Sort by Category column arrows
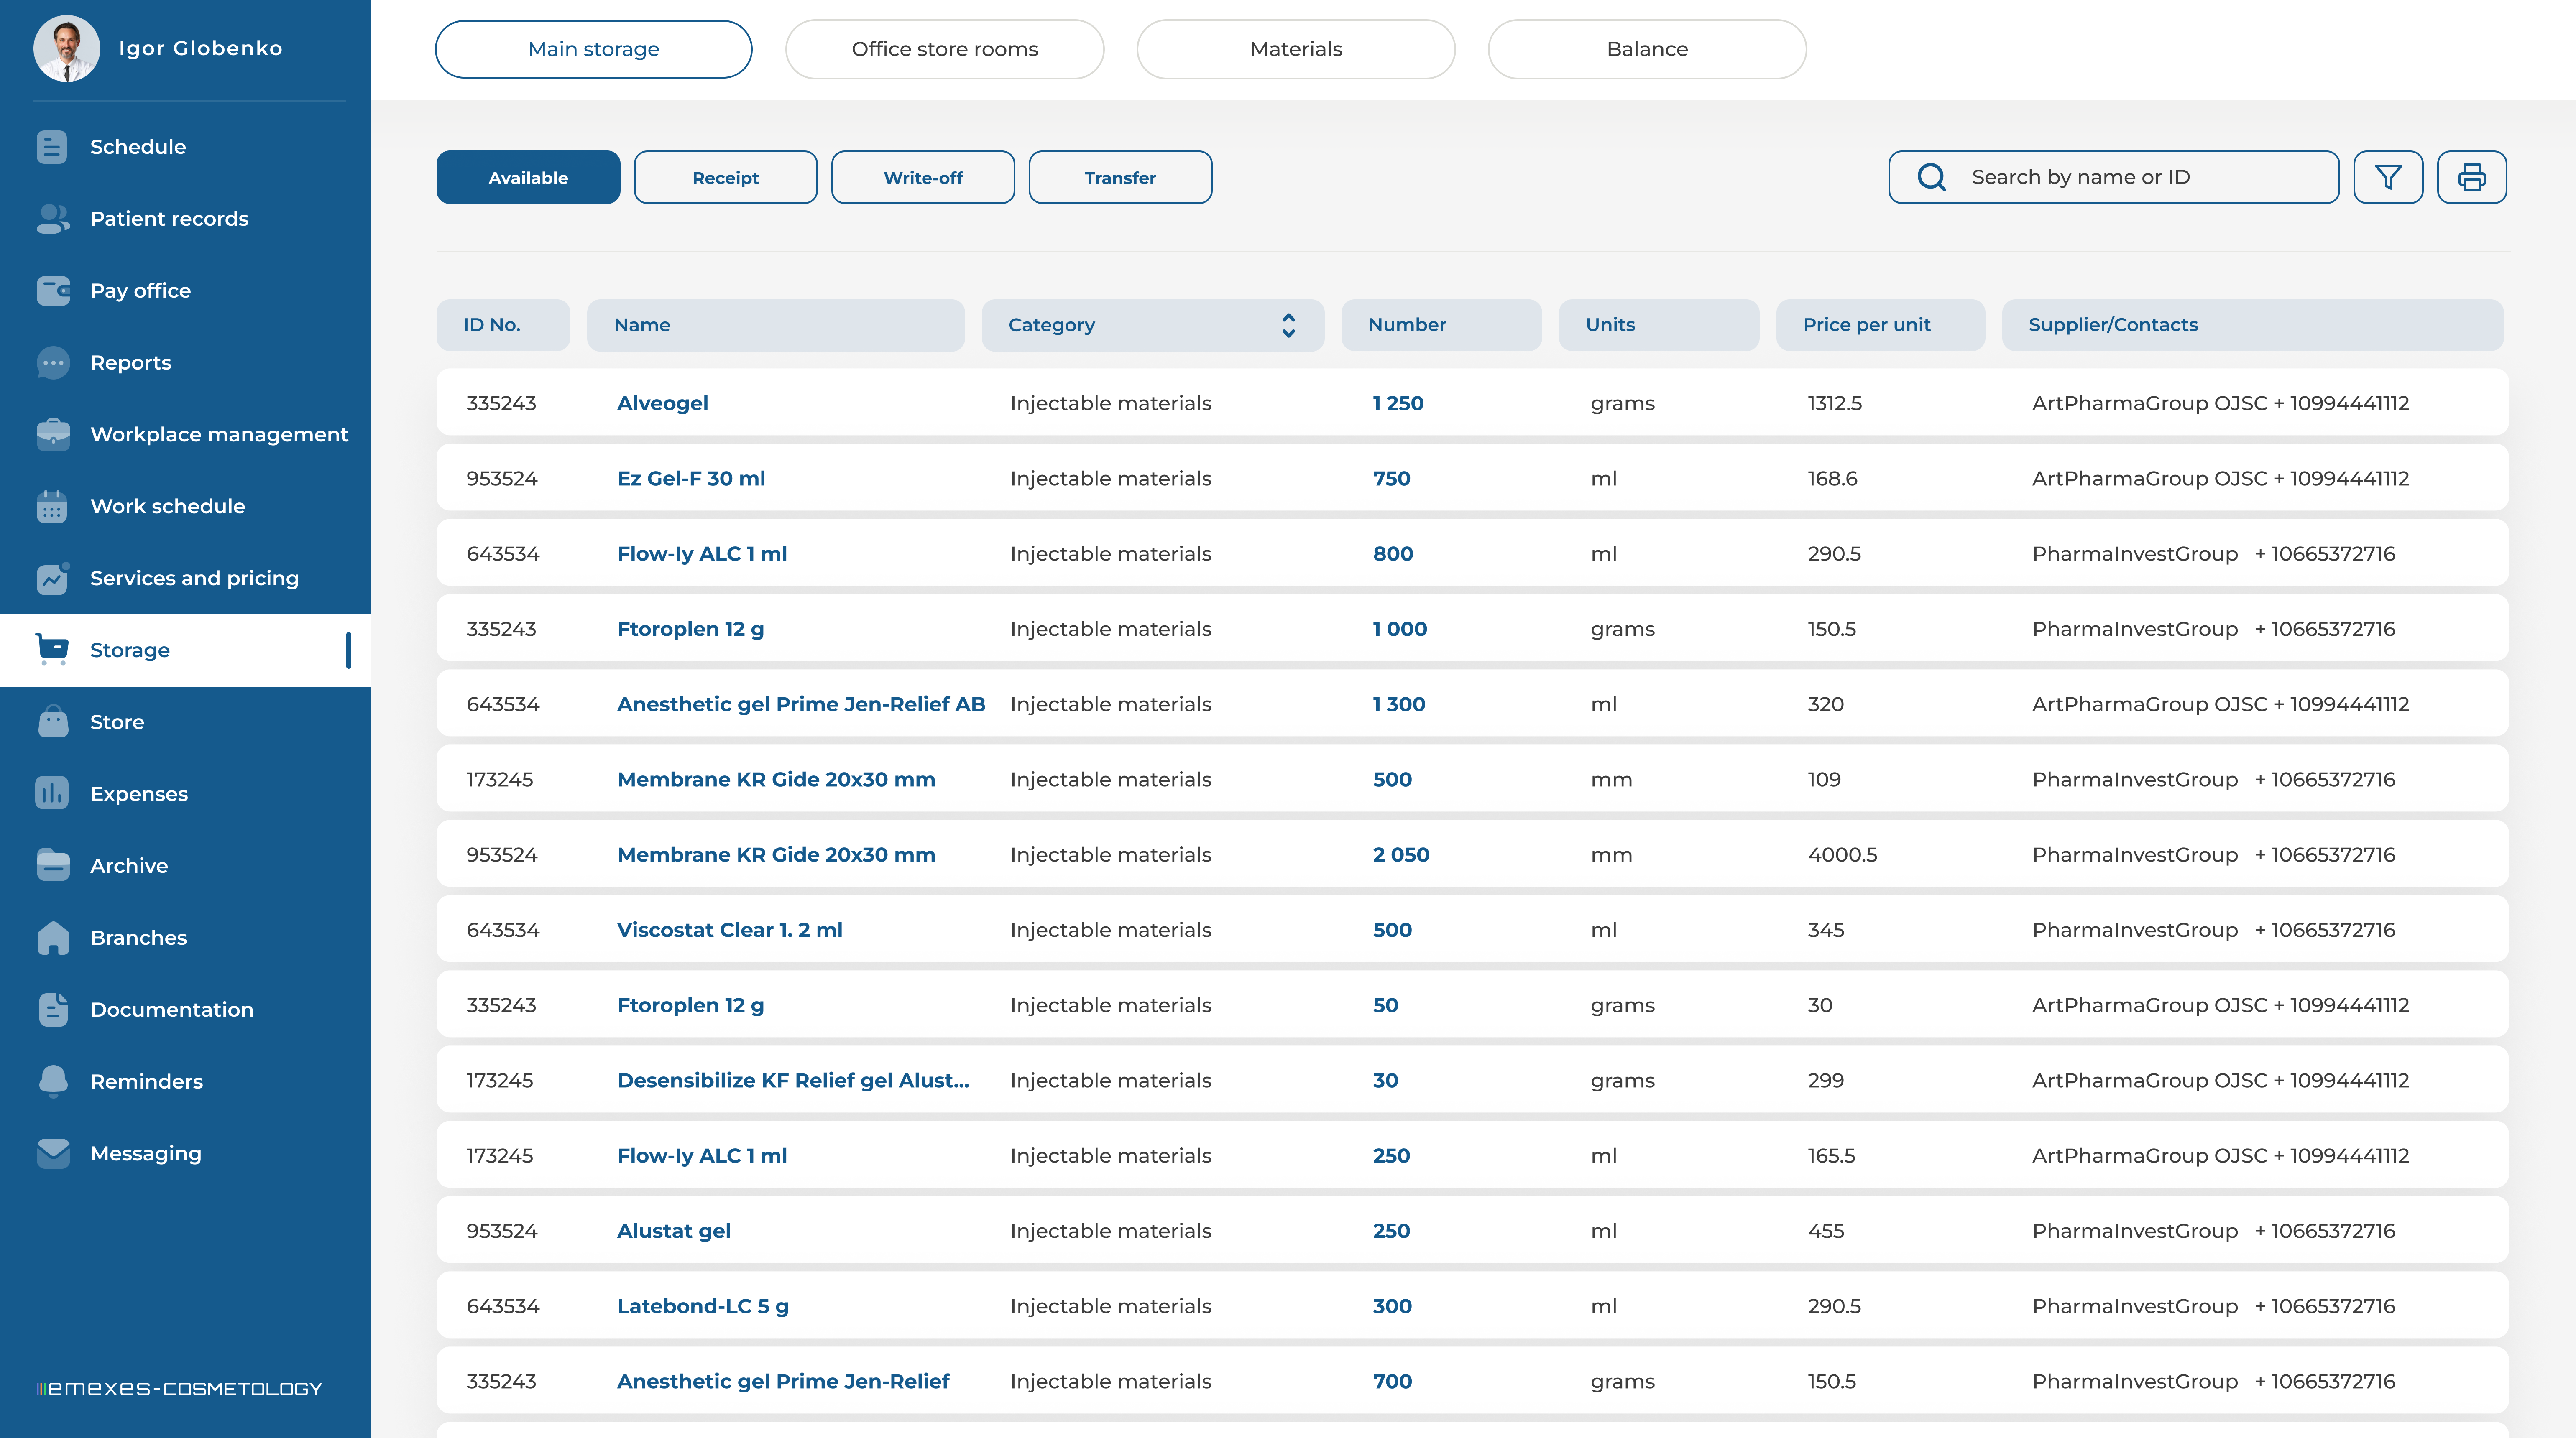Screen dimensions: 2576x1438 (x=1288, y=325)
